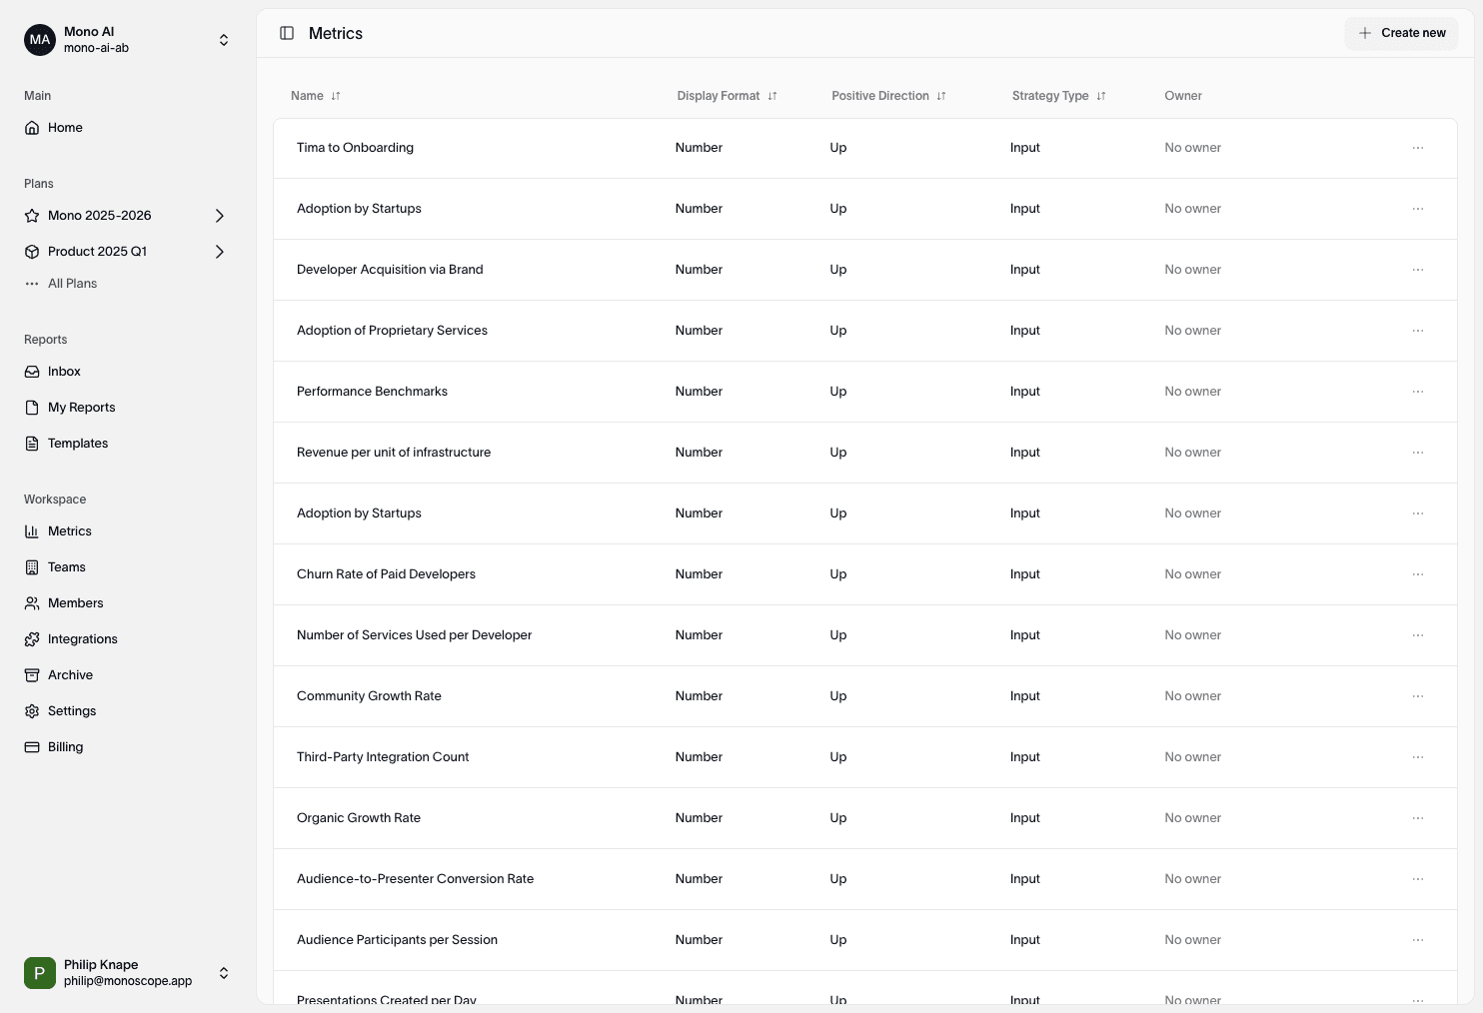
Task: Toggle the sidebar panel icon
Action: click(x=287, y=33)
